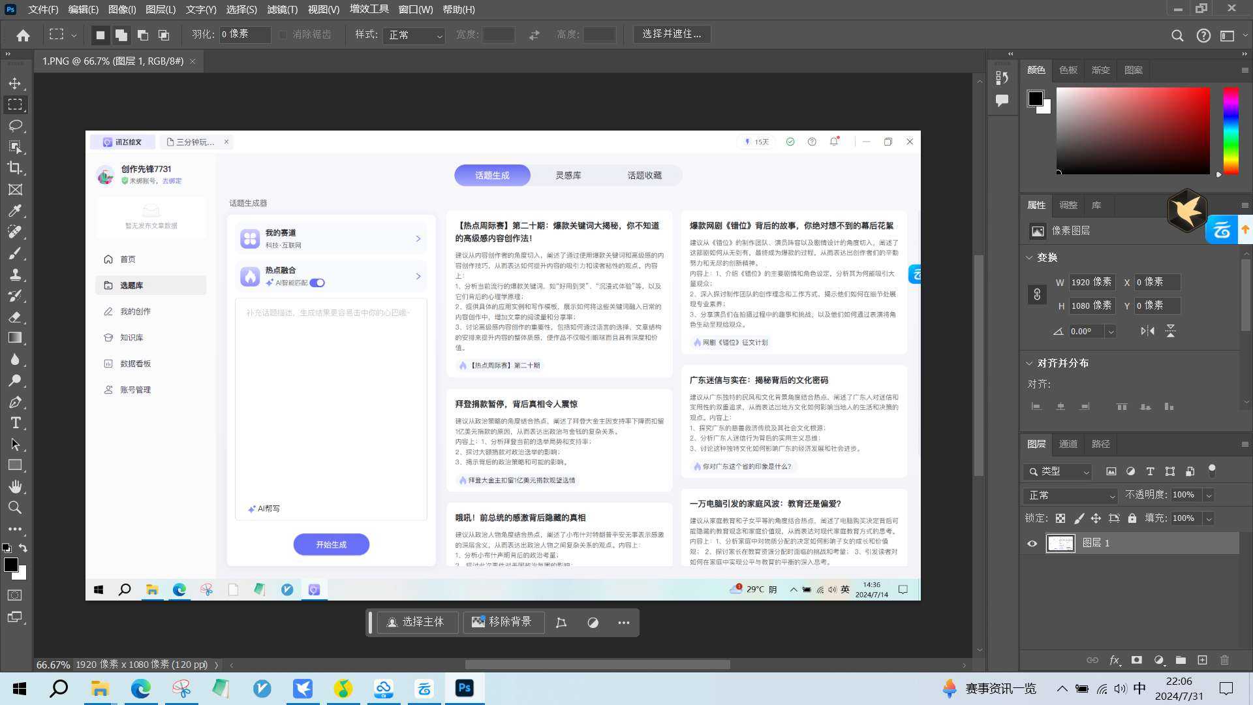
Task: Toggle lock transparent pixels
Action: (x=1060, y=518)
